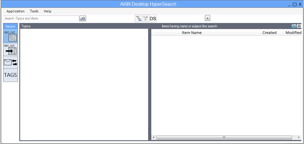Click the D icon in the items header

299,26
